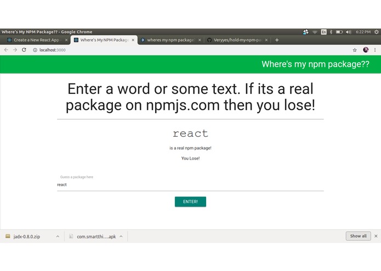Screen dimensions: 381x271
Task: Close the 'wheres my npm package' tab
Action: (200, 40)
